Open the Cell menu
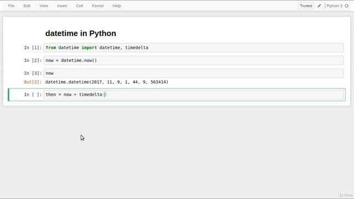Viewport: 354px width, 199px height. (x=80, y=6)
